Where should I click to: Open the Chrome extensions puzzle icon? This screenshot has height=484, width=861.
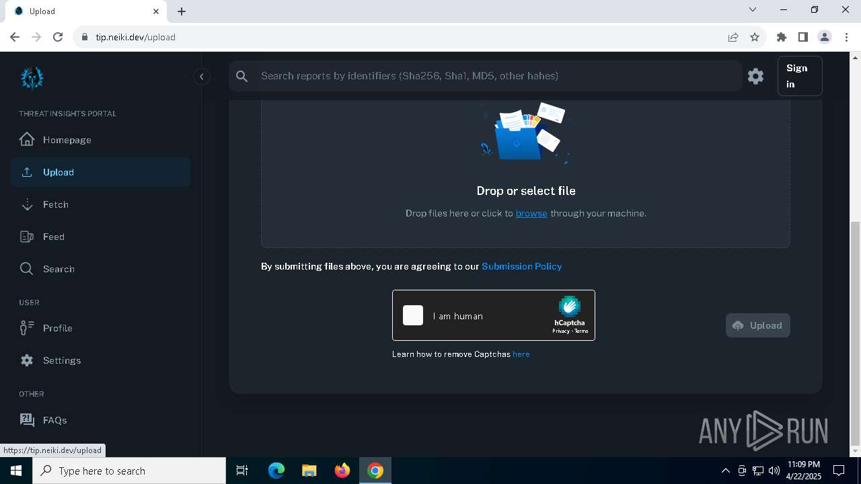coord(782,37)
